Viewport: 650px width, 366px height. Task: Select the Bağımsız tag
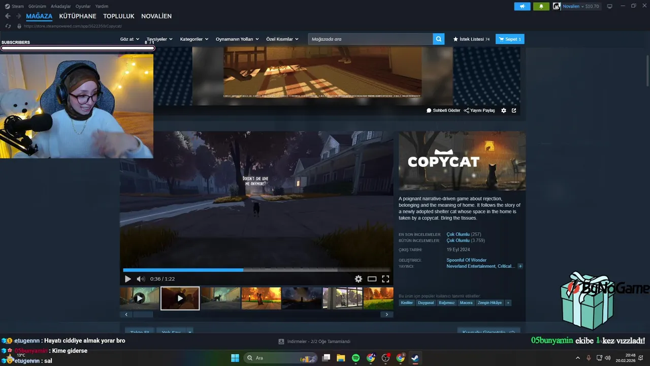click(447, 302)
